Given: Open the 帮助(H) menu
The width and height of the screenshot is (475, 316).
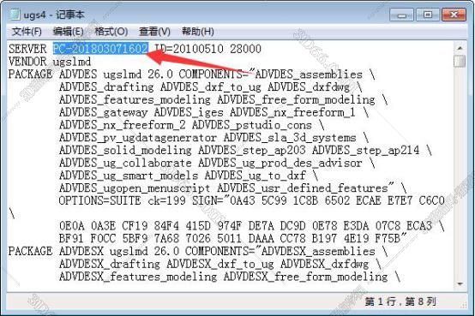Looking at the screenshot, I should coord(198,31).
